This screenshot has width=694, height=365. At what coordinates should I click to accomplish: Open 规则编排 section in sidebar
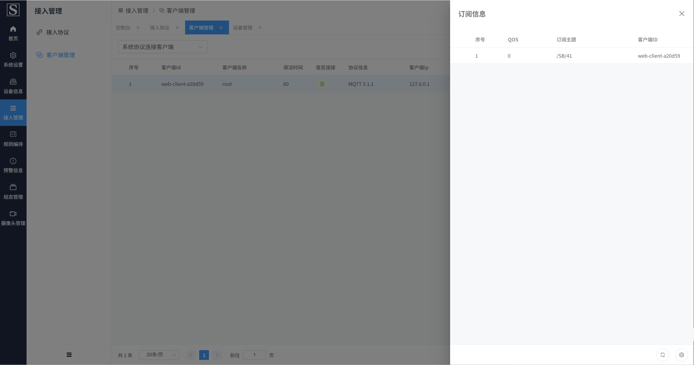(x=13, y=139)
